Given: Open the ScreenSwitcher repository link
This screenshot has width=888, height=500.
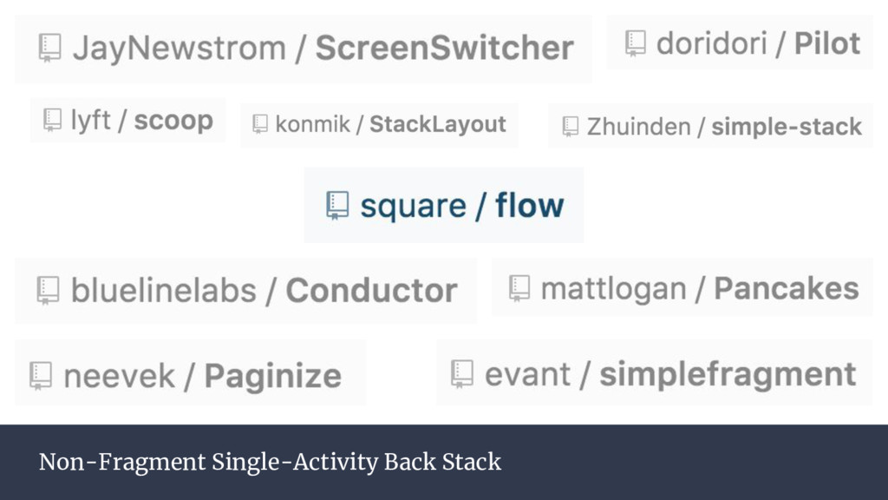Looking at the screenshot, I should click(445, 48).
